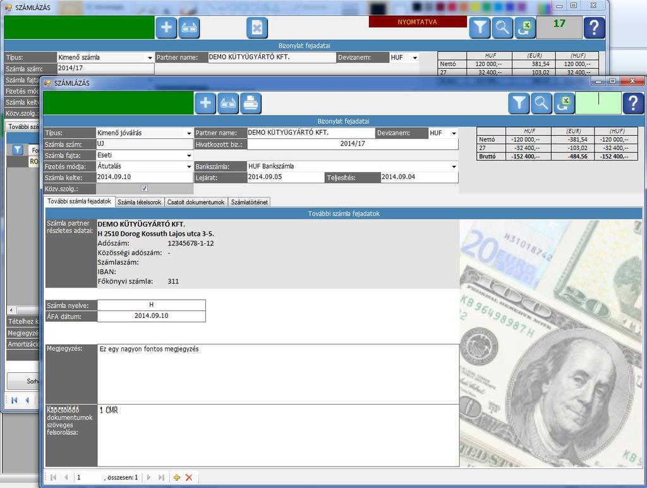Open the Bankszámla dropdown in front window
The width and height of the screenshot is (647, 488).
(454, 166)
